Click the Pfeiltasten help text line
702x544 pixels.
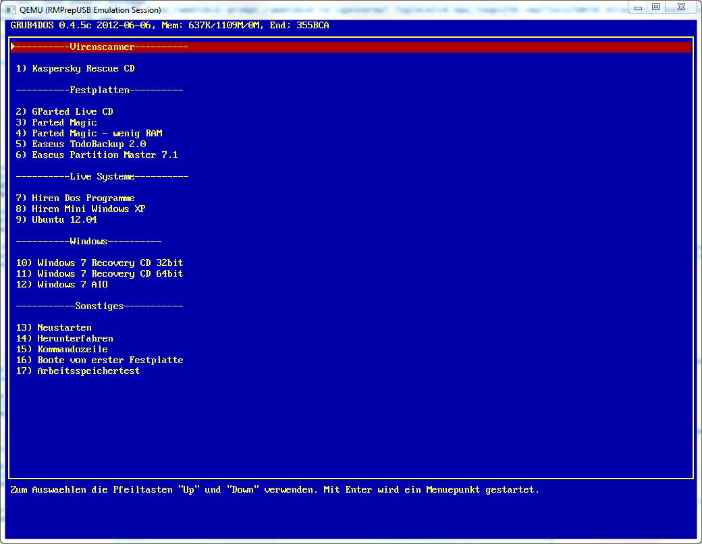click(x=275, y=490)
